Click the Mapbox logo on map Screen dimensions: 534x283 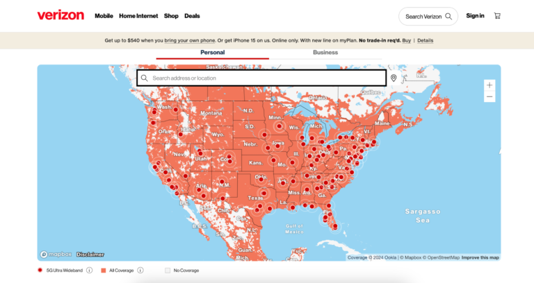[55, 255]
